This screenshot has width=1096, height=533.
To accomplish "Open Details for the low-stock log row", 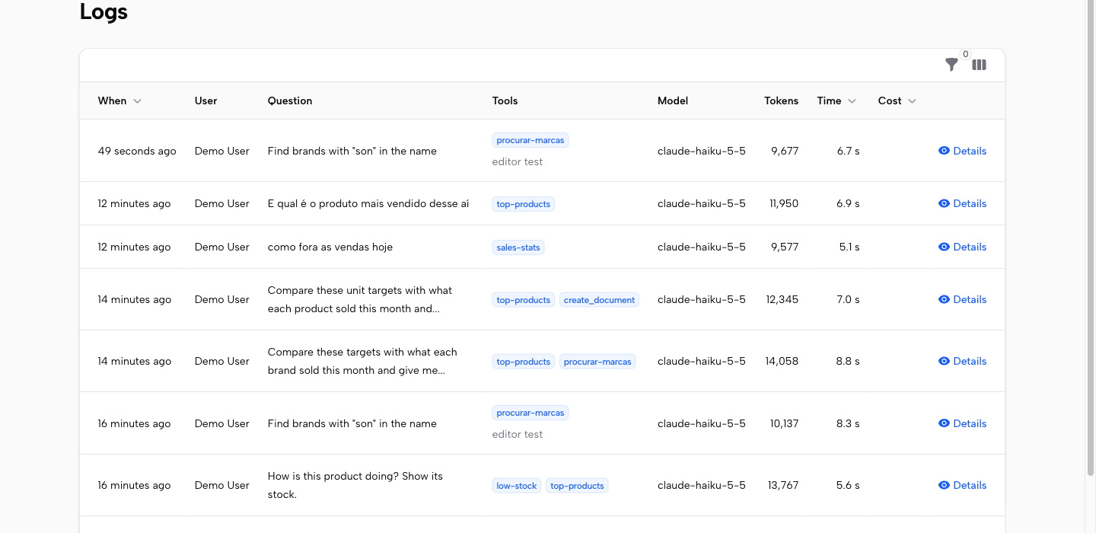I will click(x=962, y=485).
